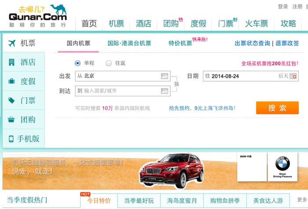Viewport: 308px width, 209px height.
Task: Open 度假 in top navigation bar
Action: pyautogui.click(x=198, y=24)
